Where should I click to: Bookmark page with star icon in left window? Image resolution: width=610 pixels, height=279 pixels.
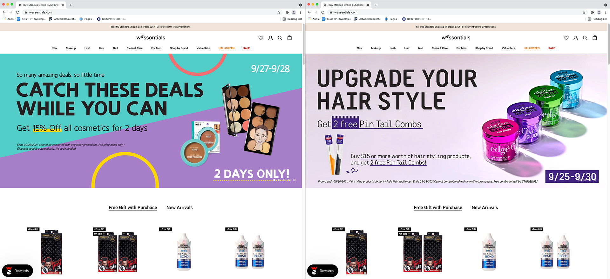[279, 12]
